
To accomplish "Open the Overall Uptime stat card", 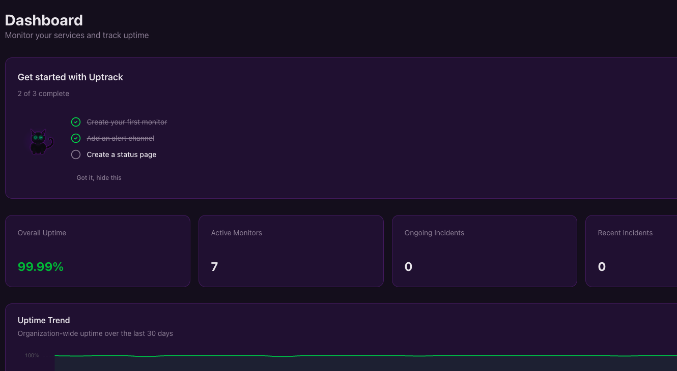I will pos(97,251).
